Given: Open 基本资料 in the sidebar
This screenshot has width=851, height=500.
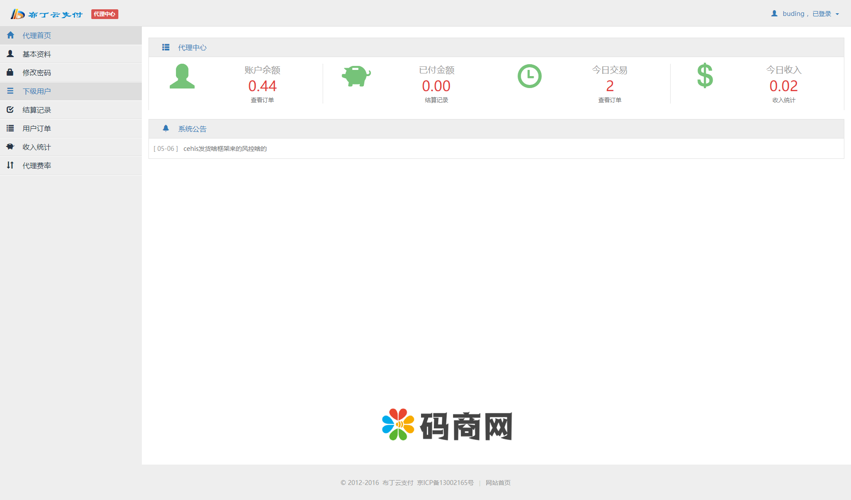Looking at the screenshot, I should click(37, 54).
